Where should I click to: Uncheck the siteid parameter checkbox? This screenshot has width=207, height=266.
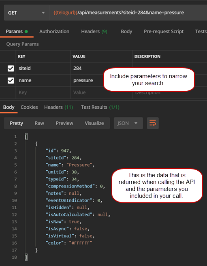11,69
